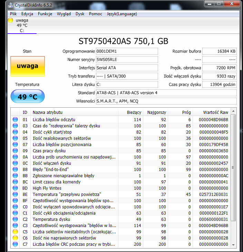This screenshot has height=252, width=243.
Task: Click the disk model title ST9750420AS 750,1 GB
Action: click(123, 41)
